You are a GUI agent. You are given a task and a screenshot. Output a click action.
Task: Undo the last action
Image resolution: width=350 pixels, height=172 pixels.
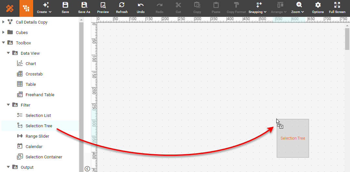(x=141, y=8)
